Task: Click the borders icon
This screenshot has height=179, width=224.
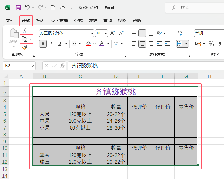Action: 74,44
